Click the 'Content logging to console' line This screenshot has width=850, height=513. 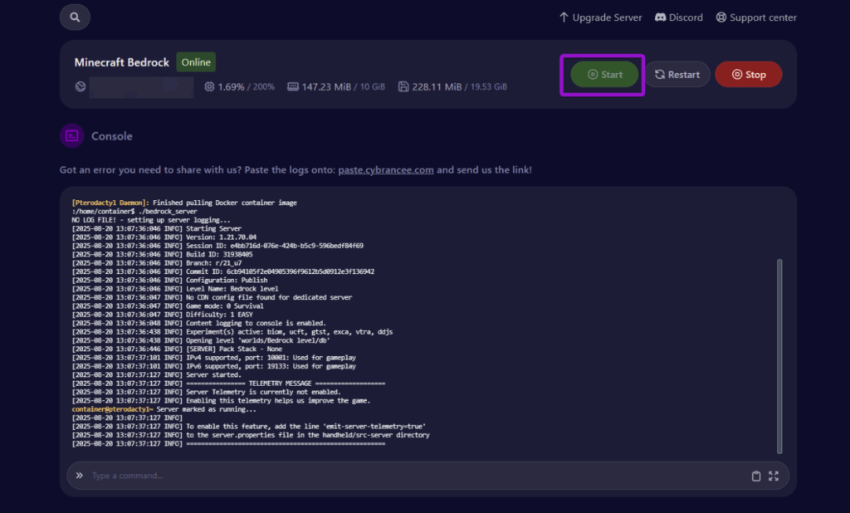point(199,323)
